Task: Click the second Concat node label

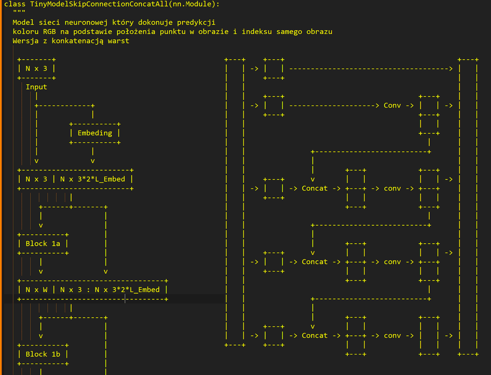Action: point(314,262)
